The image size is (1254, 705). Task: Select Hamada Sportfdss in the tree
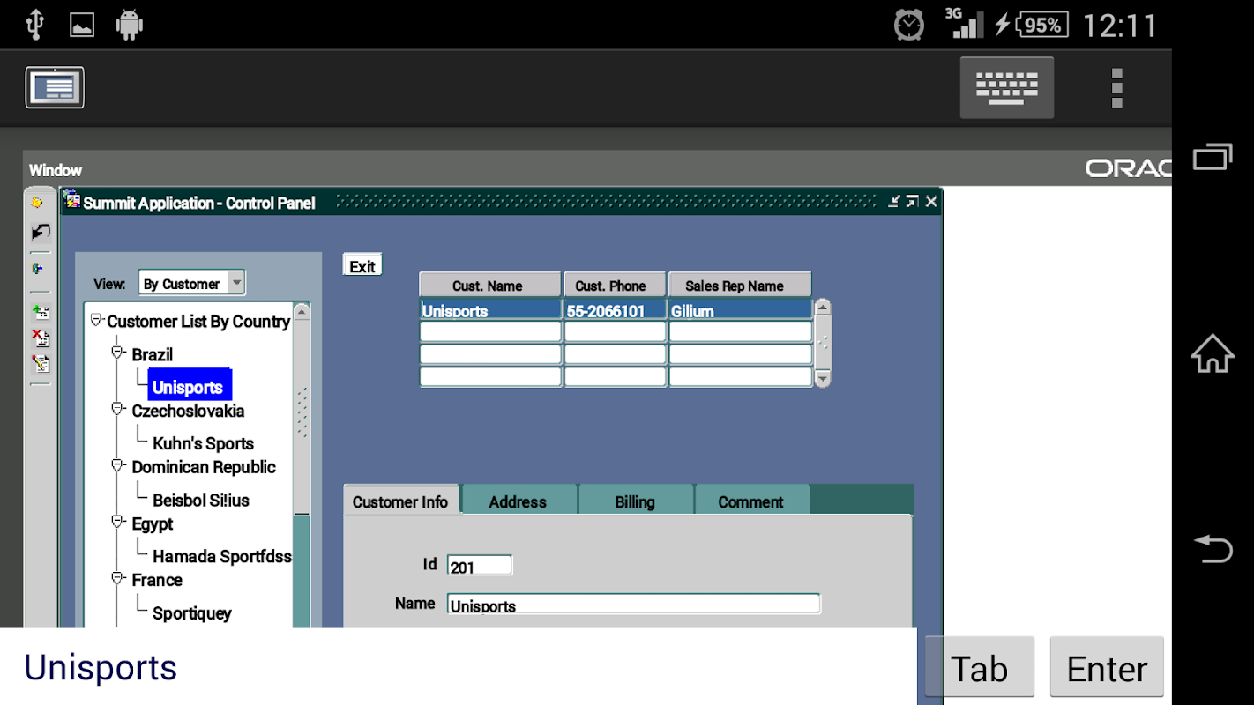tap(222, 556)
